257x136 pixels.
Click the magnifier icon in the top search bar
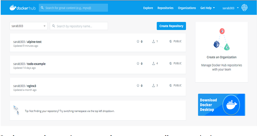[42, 8]
